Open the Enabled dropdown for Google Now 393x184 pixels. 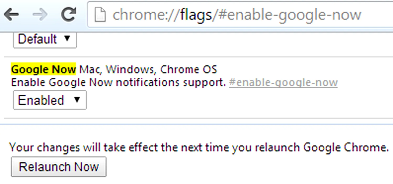pos(50,100)
